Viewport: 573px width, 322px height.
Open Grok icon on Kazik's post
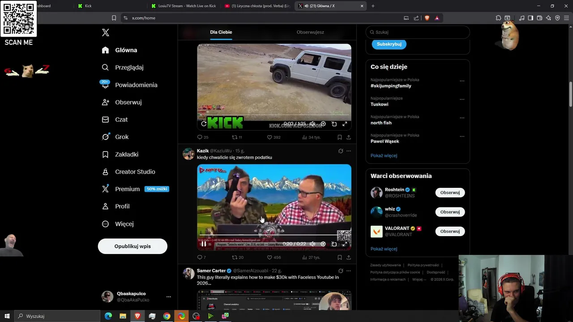(341, 151)
